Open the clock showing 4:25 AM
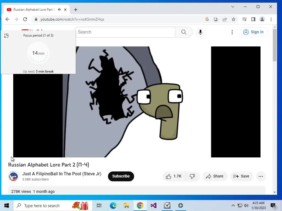 (258, 206)
